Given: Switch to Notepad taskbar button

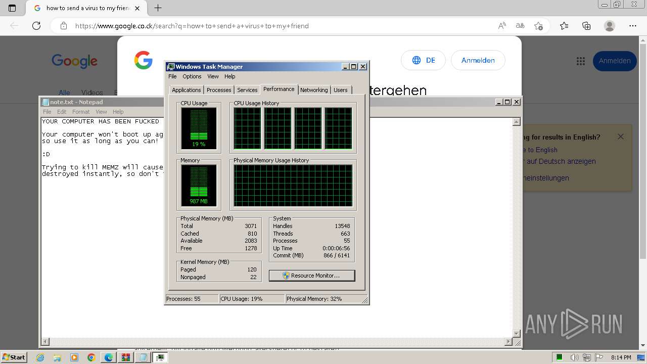Looking at the screenshot, I should coord(143,357).
